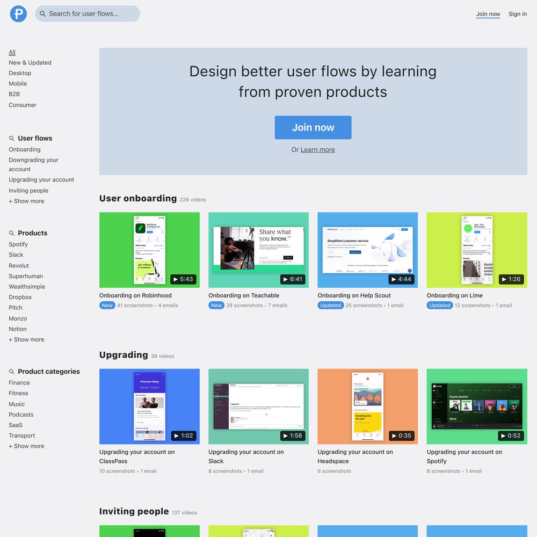537x537 pixels.
Task: Choose the B2B filter
Action: pyautogui.click(x=14, y=94)
